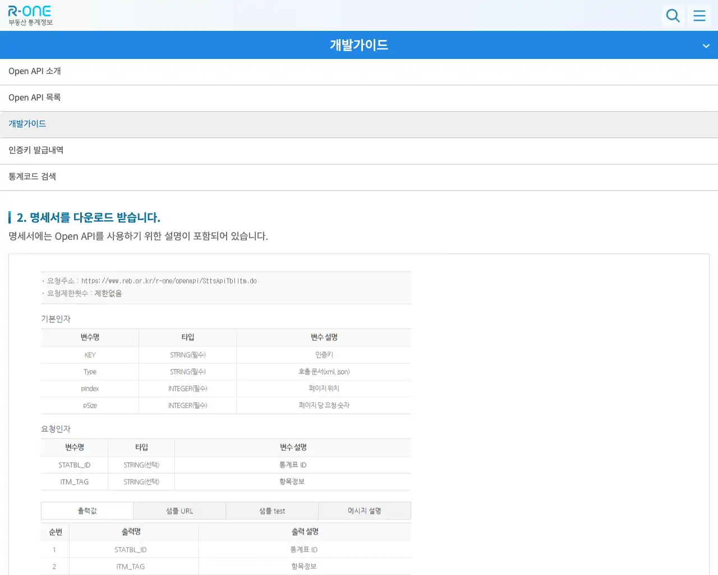Viewport: 718px width, 575px height.
Task: Click the sentence 명세서에는 Open API를 사용하기 위한 설명
Action: [x=138, y=236]
